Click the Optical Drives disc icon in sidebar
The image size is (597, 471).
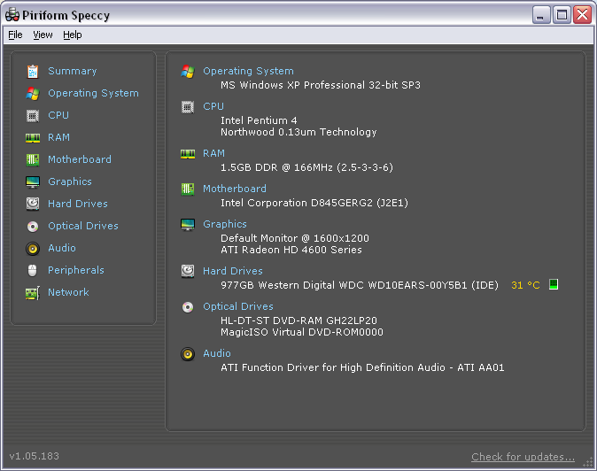click(x=33, y=227)
